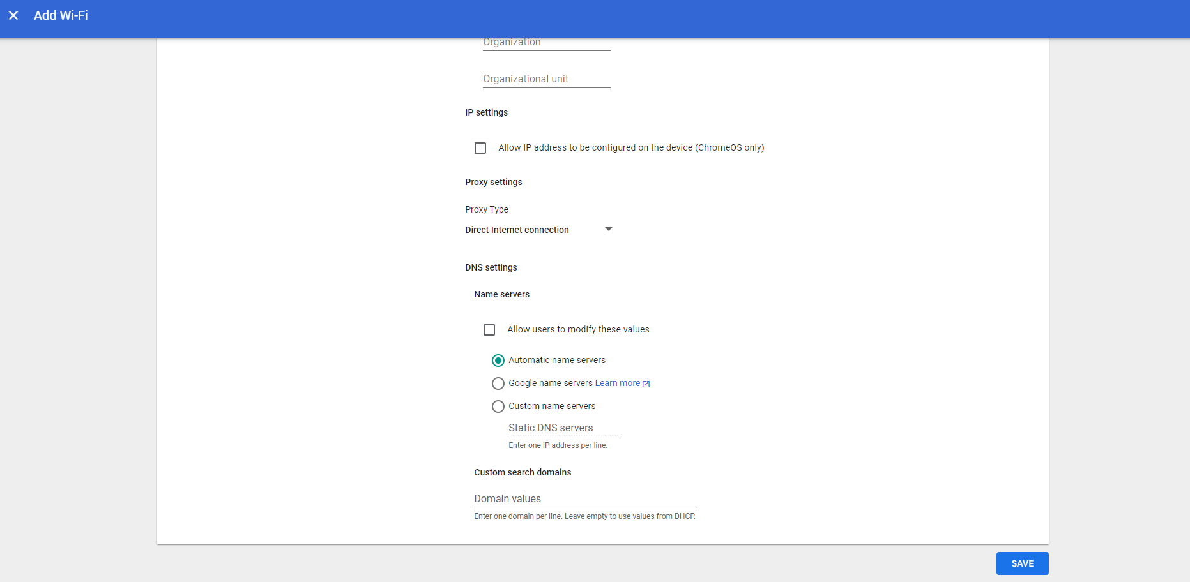
Task: Select the Custom name servers radio button
Action: pos(498,407)
